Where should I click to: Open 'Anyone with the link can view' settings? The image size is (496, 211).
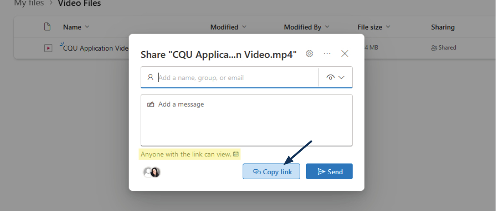click(x=186, y=155)
